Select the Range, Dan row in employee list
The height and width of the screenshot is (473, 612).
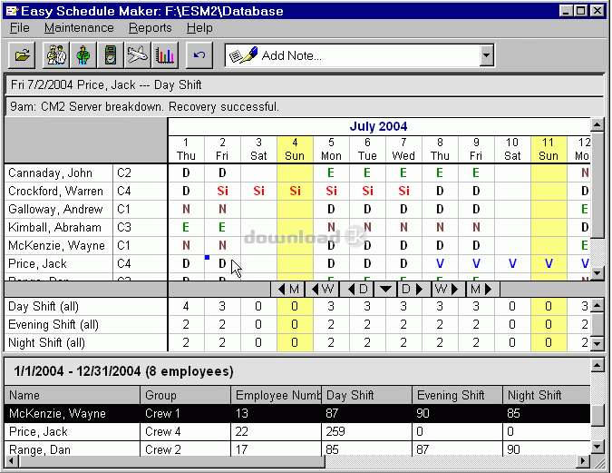[x=297, y=449]
